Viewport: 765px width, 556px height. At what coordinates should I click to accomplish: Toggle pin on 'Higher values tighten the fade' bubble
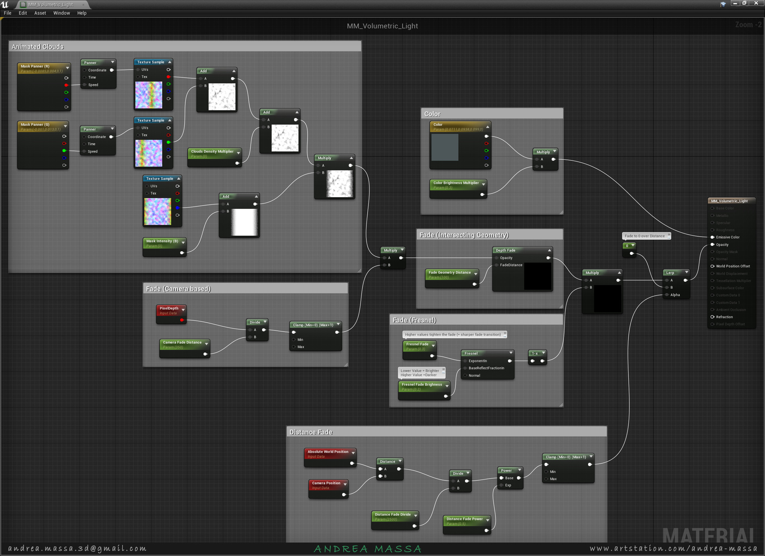[x=505, y=333]
